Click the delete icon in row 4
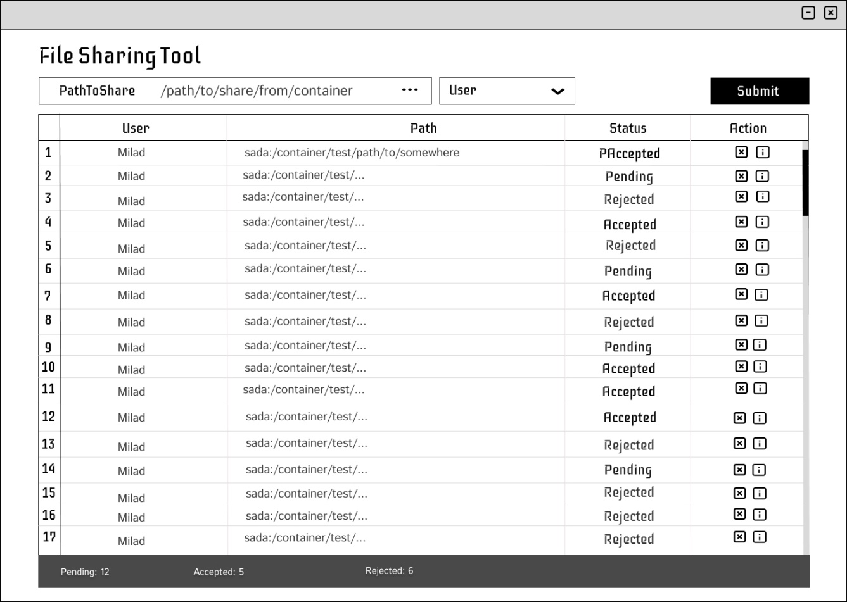The height and width of the screenshot is (602, 847). tap(741, 222)
